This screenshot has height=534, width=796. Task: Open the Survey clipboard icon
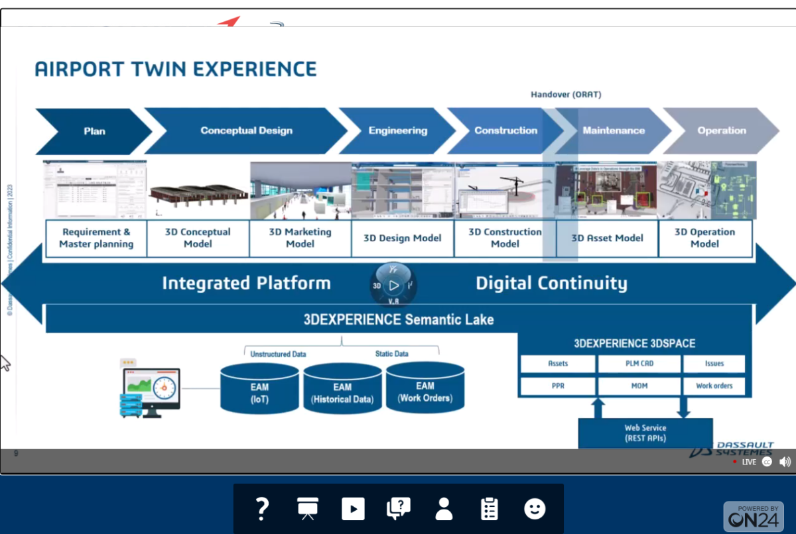tap(489, 509)
